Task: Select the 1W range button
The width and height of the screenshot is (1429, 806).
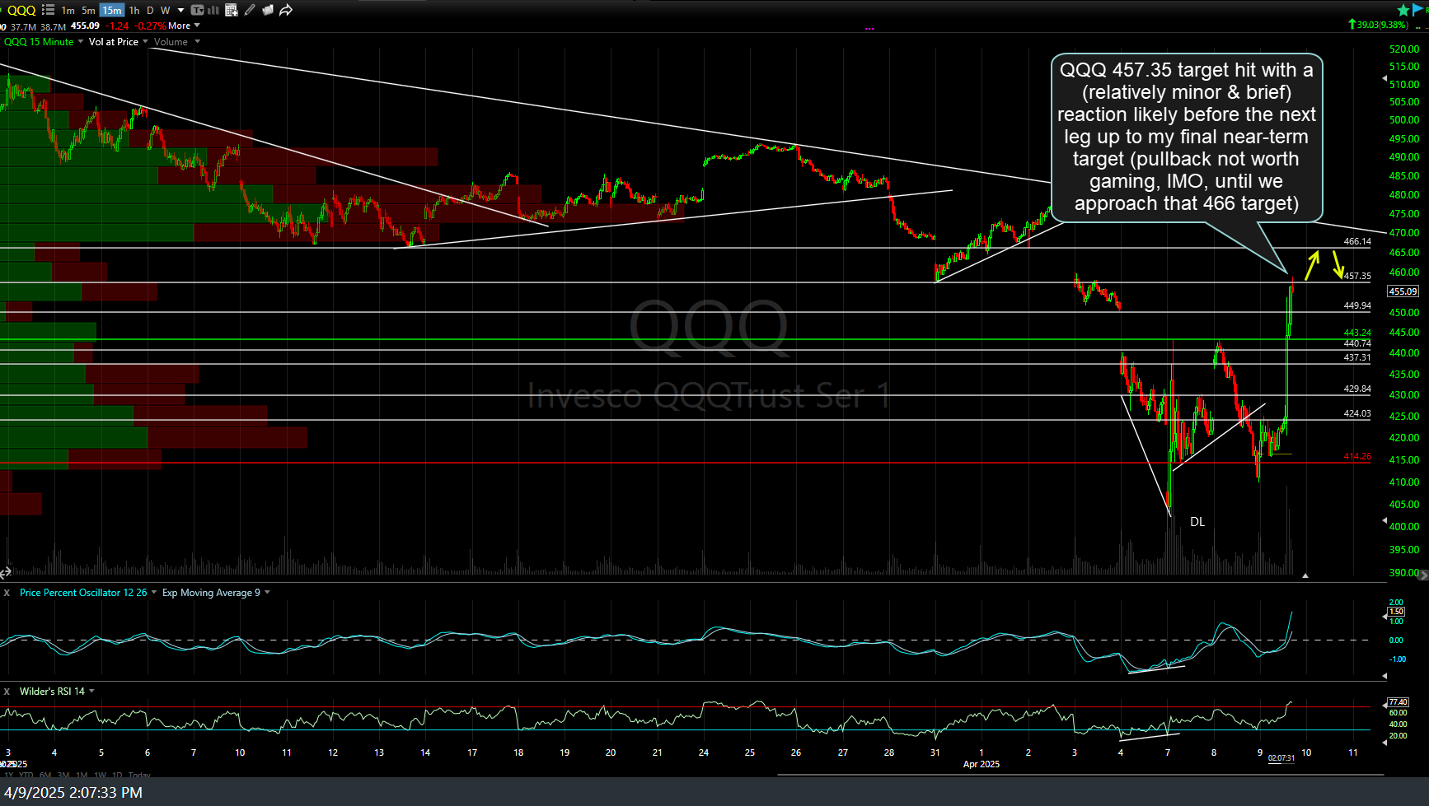Action: (100, 775)
